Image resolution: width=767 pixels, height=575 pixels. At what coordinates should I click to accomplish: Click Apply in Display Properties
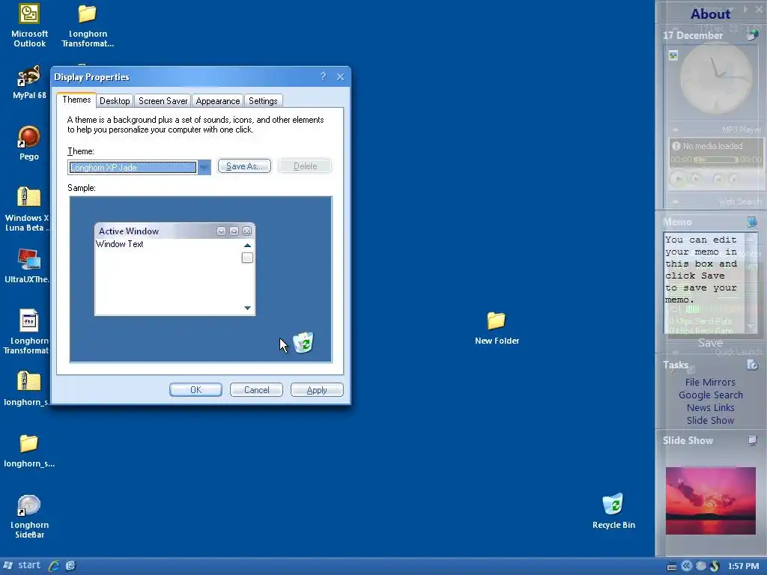click(317, 389)
